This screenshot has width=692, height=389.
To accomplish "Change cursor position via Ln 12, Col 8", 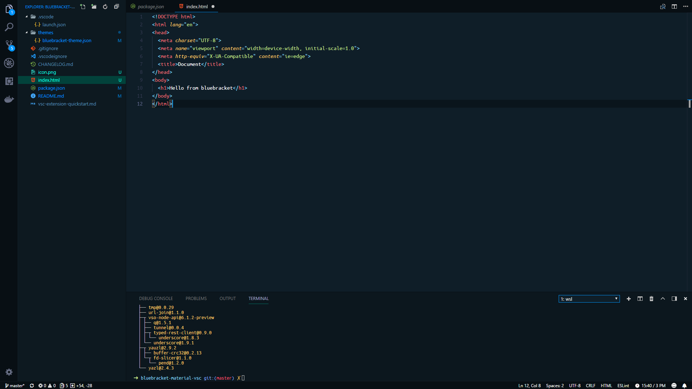I will 529,385.
